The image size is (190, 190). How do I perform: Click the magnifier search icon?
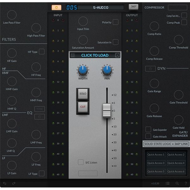177,183
